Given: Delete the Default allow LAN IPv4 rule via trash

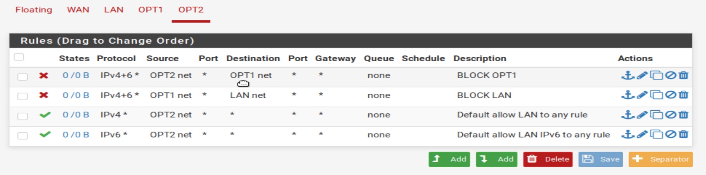Looking at the screenshot, I should [x=683, y=115].
